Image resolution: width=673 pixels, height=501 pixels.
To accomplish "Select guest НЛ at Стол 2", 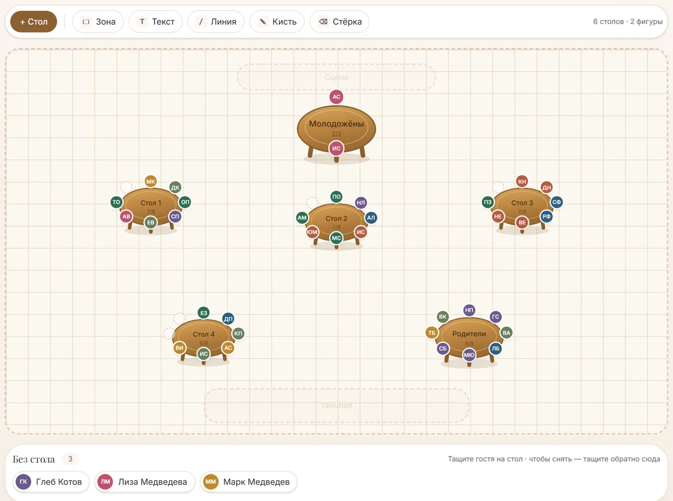I will (x=361, y=203).
